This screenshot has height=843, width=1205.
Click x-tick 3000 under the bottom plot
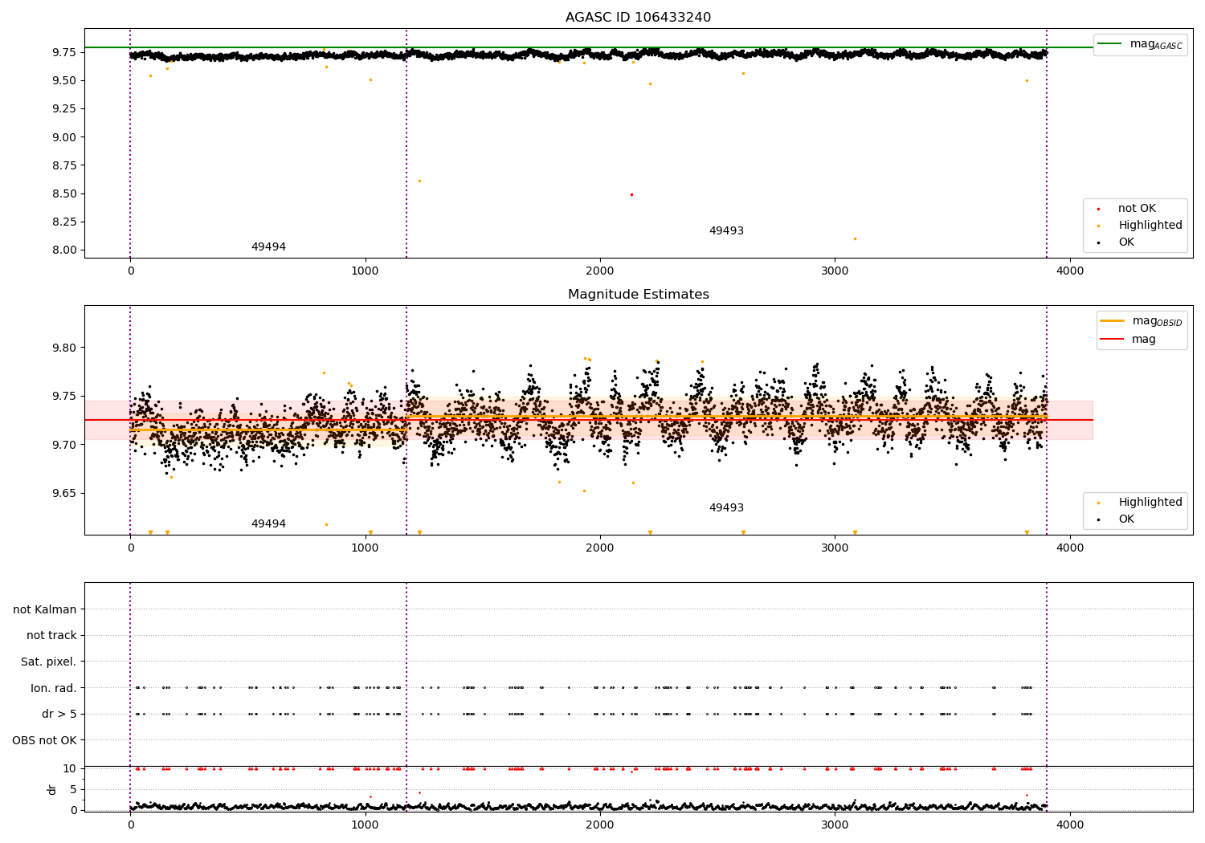835,825
